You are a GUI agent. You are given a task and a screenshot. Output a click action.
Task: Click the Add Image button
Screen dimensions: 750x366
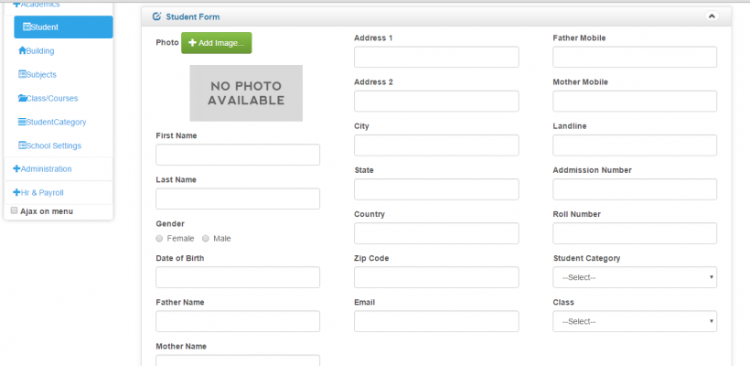[216, 43]
